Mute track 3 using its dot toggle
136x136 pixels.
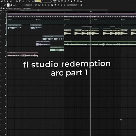[x=5, y=29]
